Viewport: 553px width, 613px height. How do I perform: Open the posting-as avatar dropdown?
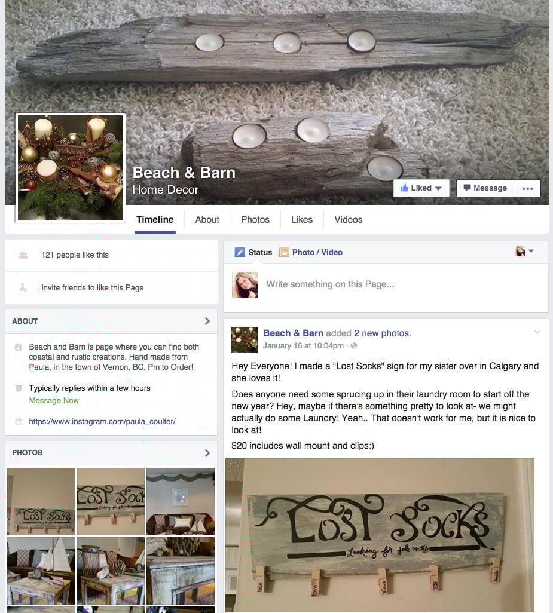[x=524, y=251]
